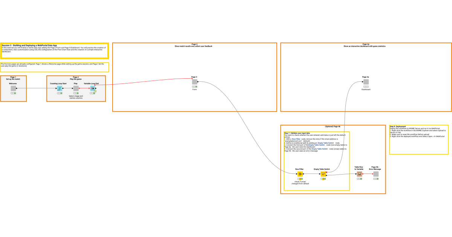
Task: Click the red connection between Play and Variable Loop End
Action: pyautogui.click(x=84, y=88)
